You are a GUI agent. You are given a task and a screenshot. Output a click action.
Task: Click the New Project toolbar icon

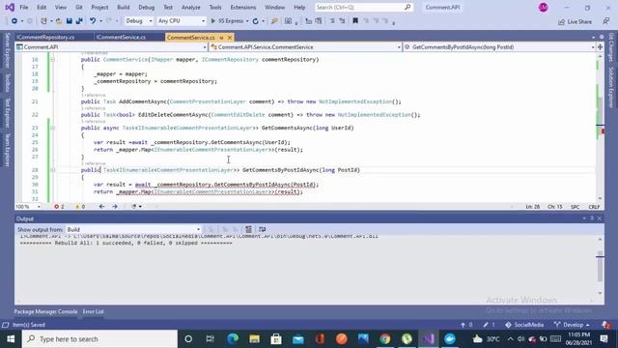coord(44,21)
